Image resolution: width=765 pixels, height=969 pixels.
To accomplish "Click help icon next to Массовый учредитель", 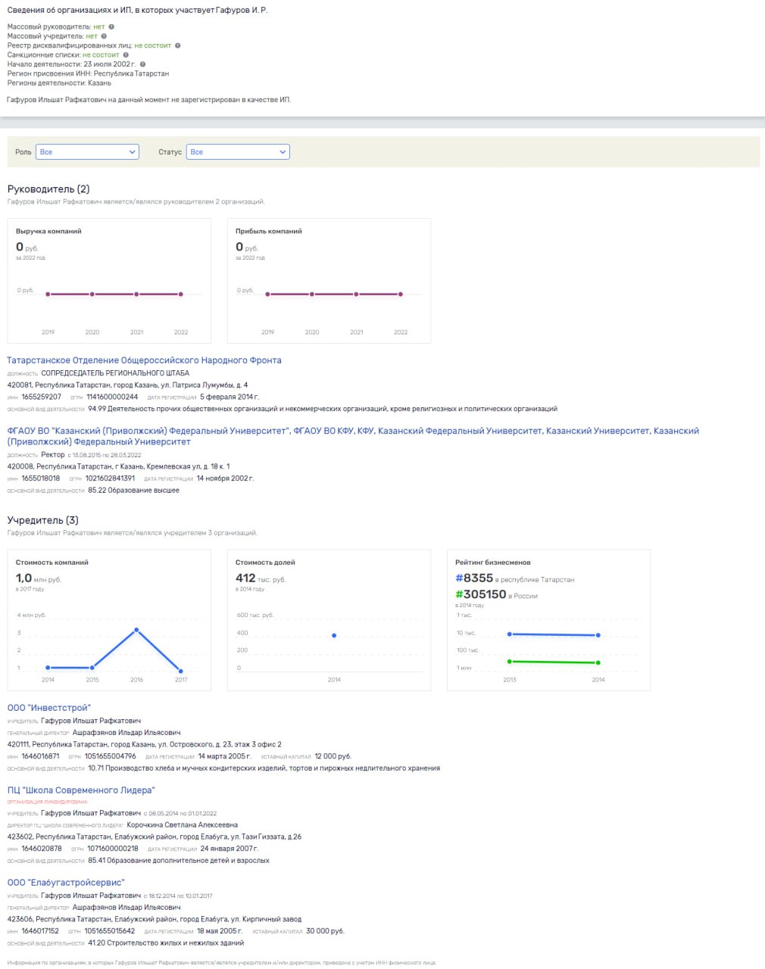I will 104,36.
